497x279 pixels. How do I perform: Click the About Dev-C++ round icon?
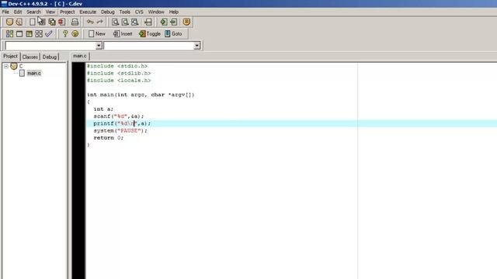click(x=75, y=33)
